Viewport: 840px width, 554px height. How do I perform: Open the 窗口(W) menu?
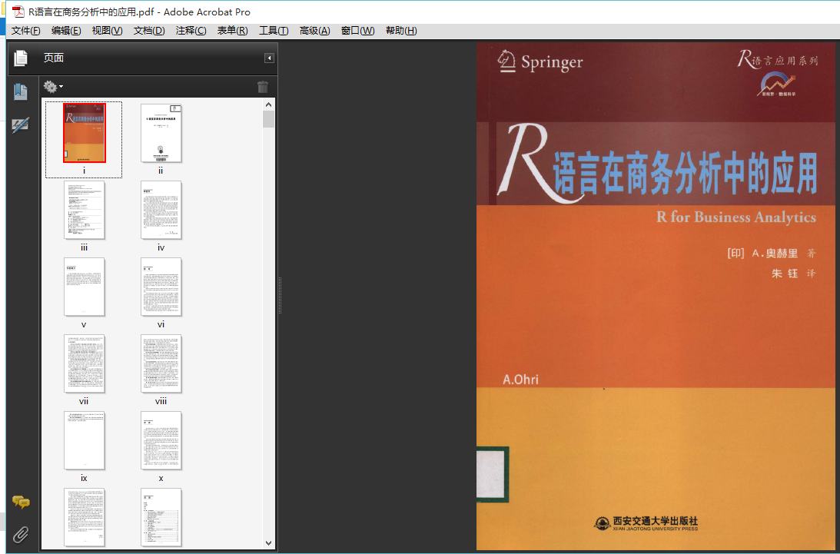358,31
